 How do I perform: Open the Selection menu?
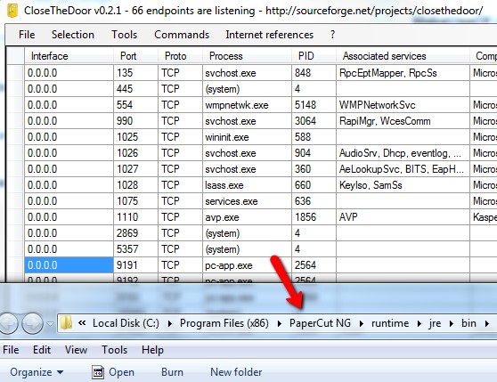[73, 35]
